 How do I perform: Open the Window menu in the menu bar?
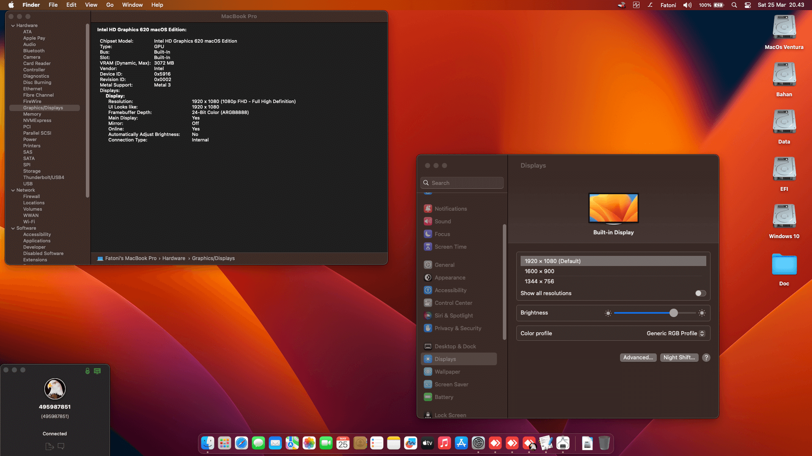pos(132,5)
